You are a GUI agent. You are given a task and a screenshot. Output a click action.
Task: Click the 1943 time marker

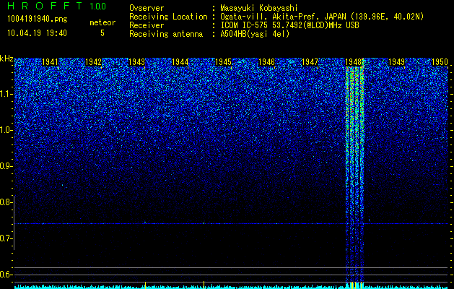coord(136,62)
